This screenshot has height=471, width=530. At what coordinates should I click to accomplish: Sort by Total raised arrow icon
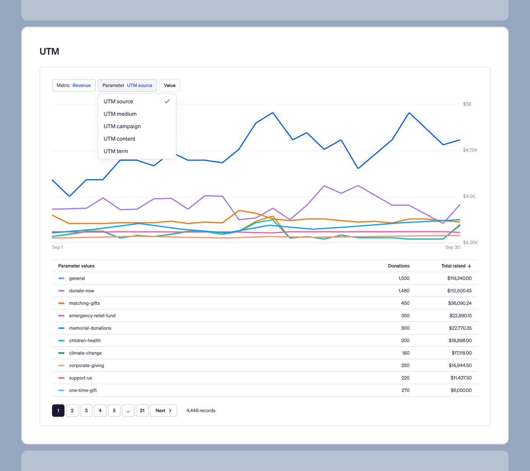(470, 266)
